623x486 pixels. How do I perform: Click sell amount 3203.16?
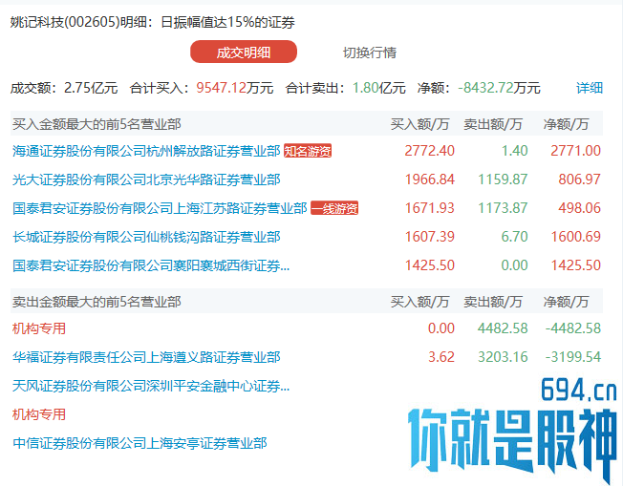click(x=503, y=357)
